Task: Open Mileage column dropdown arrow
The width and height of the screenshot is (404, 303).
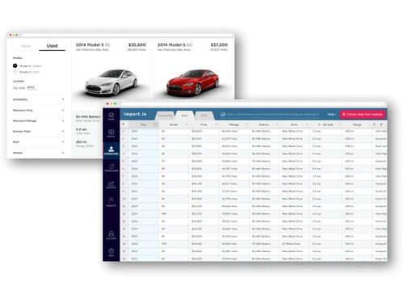Action: pyautogui.click(x=246, y=124)
